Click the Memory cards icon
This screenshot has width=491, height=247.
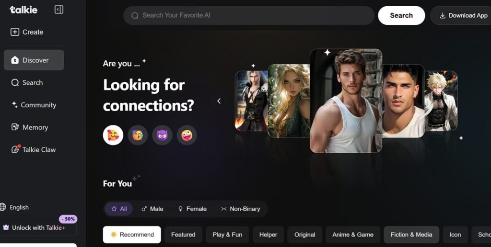pyautogui.click(x=15, y=127)
